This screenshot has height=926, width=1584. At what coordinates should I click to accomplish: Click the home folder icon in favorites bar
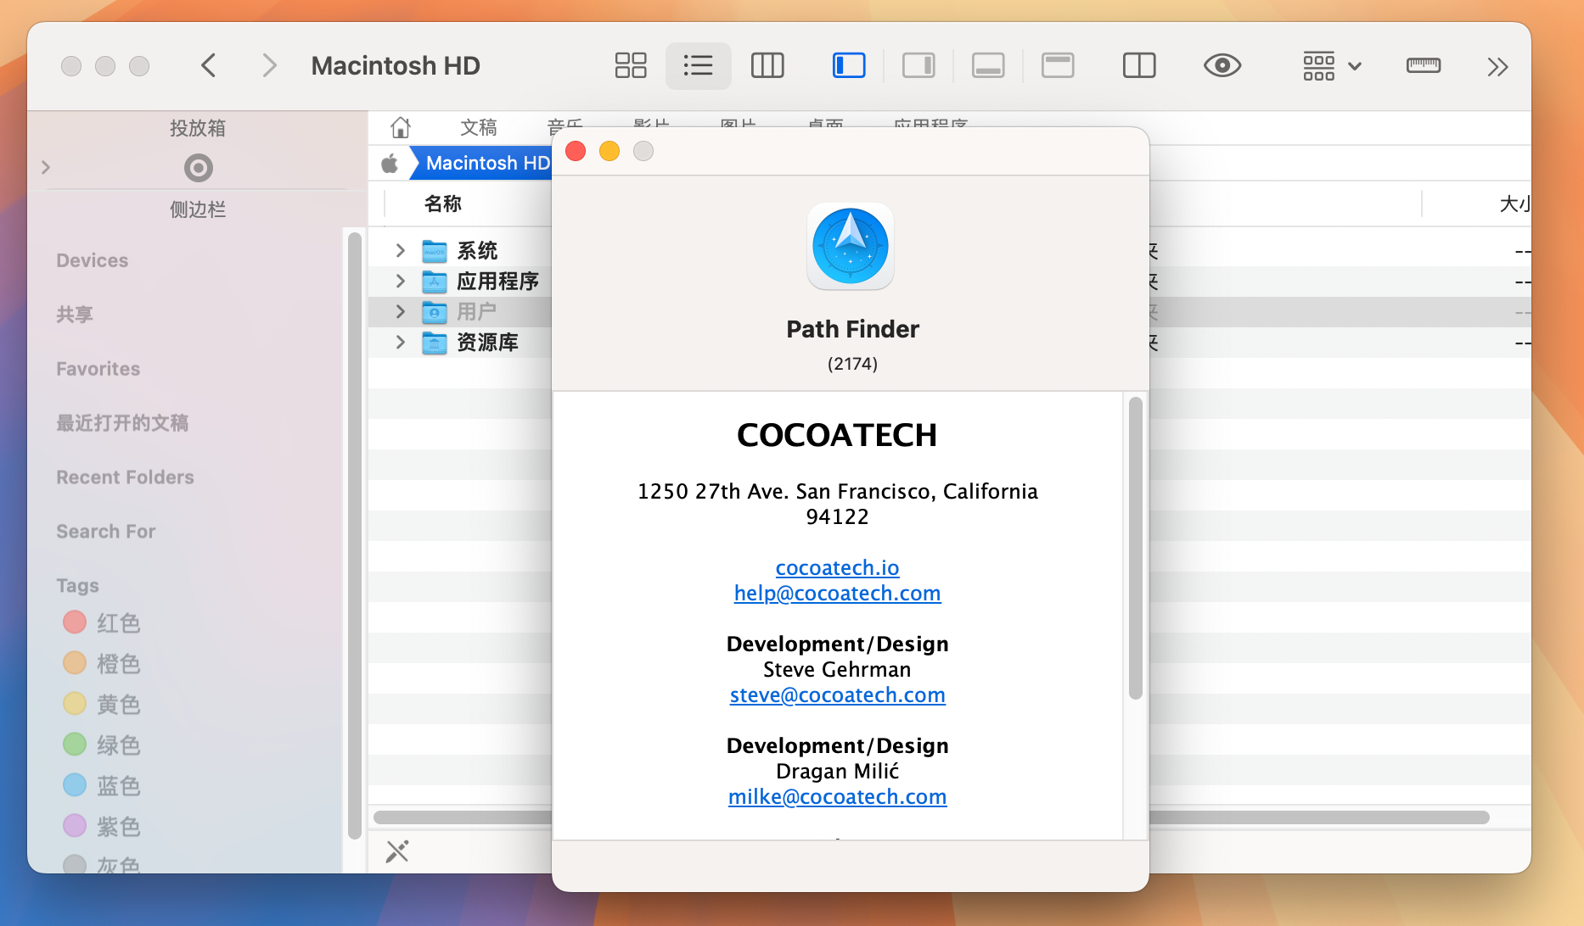tap(401, 127)
